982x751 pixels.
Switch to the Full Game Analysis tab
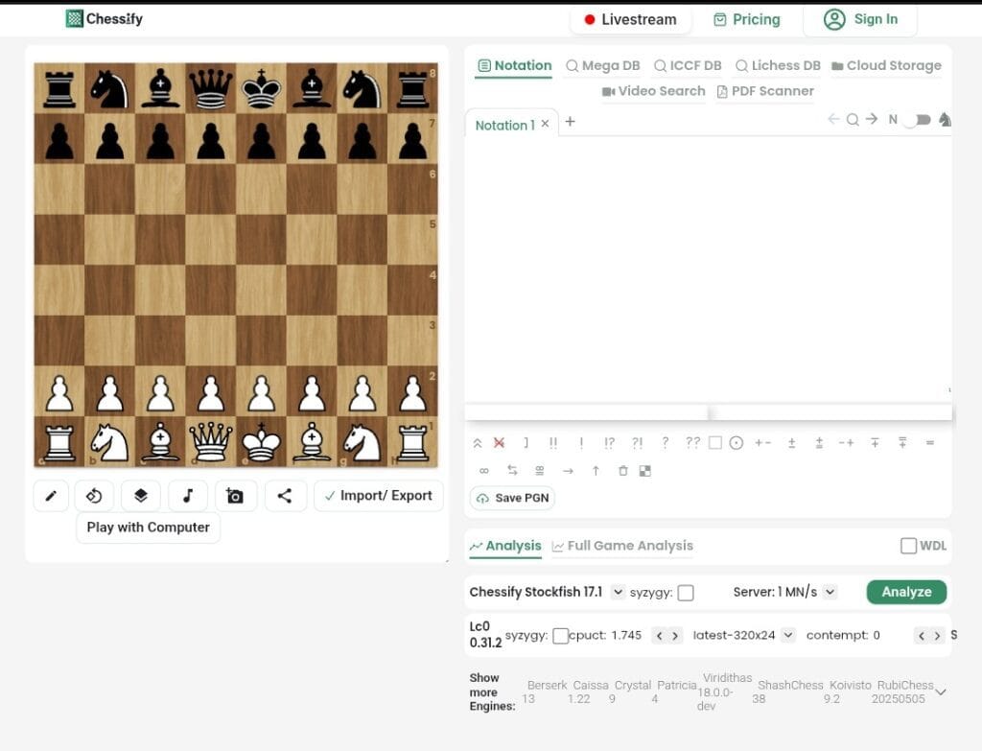coord(622,546)
